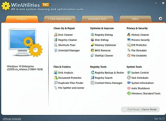
Task: Click the Uninstall Manager icon
Action: (x=56, y=50)
